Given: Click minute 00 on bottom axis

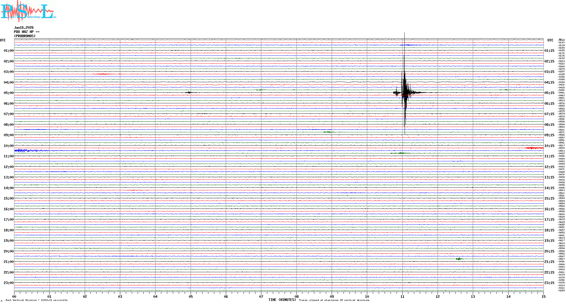Looking at the screenshot, I should pyautogui.click(x=14, y=296).
